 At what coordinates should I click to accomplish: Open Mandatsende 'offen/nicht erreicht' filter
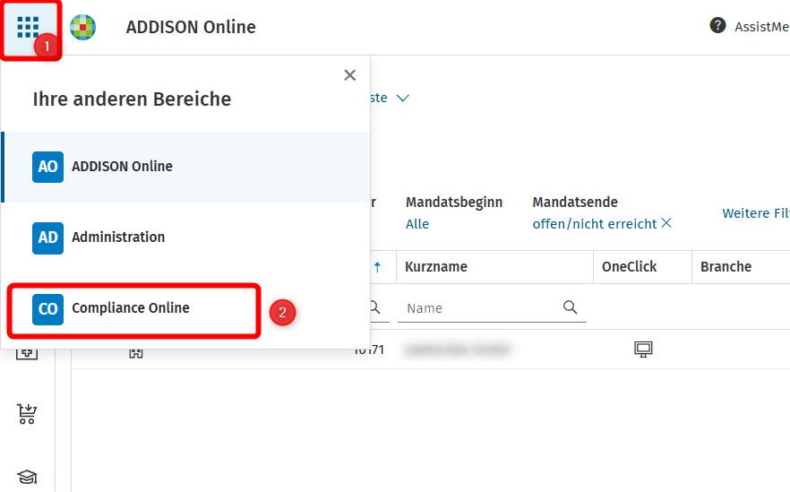click(x=595, y=224)
